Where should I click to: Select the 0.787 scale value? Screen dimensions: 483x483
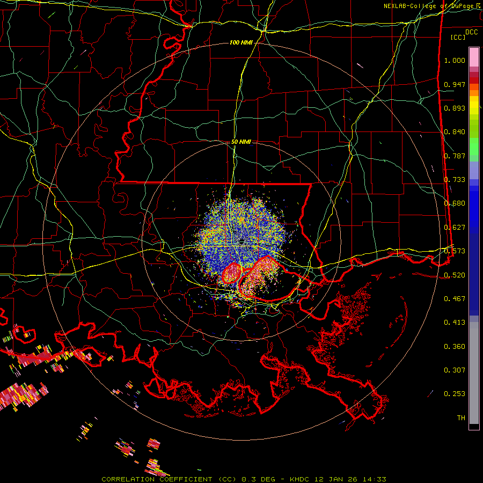pos(455,156)
